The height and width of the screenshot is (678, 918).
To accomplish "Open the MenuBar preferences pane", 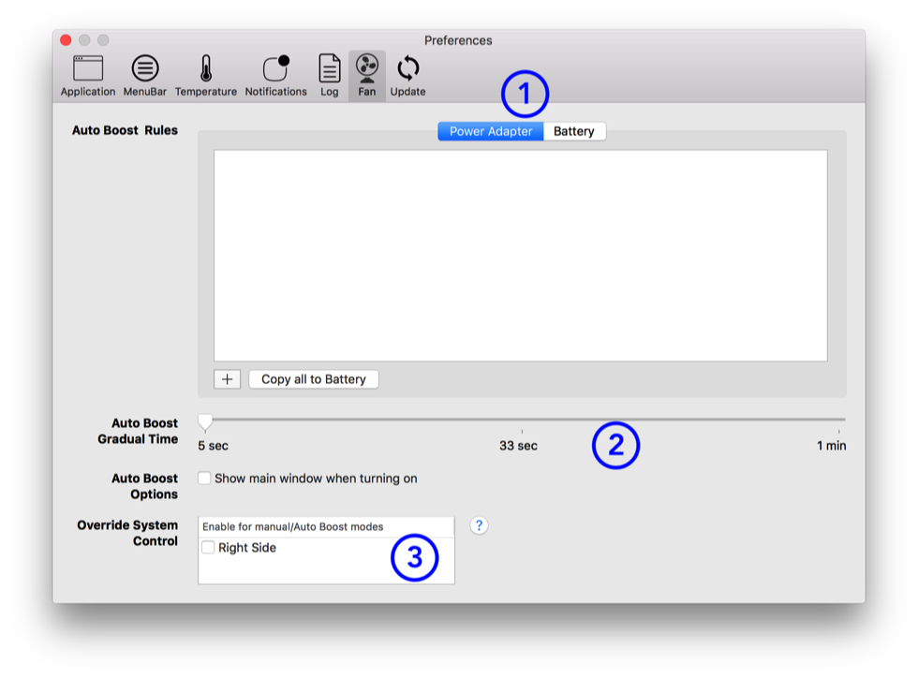I will [144, 75].
